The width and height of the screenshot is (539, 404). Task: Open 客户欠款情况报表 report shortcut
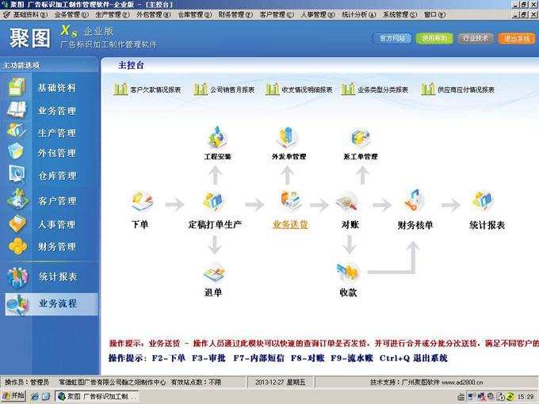point(148,90)
